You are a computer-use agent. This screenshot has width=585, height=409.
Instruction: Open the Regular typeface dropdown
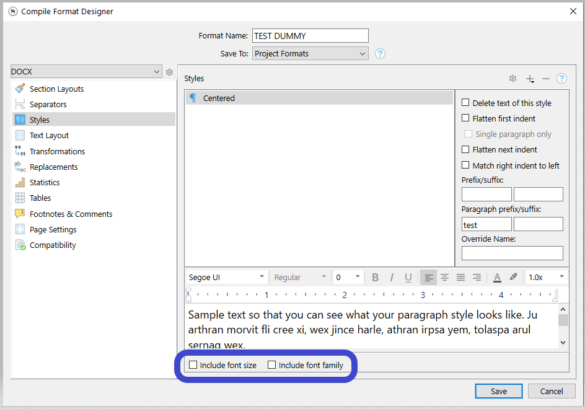pos(300,277)
